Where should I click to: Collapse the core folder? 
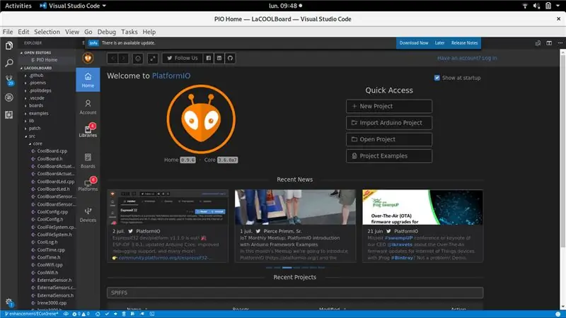click(x=37, y=143)
